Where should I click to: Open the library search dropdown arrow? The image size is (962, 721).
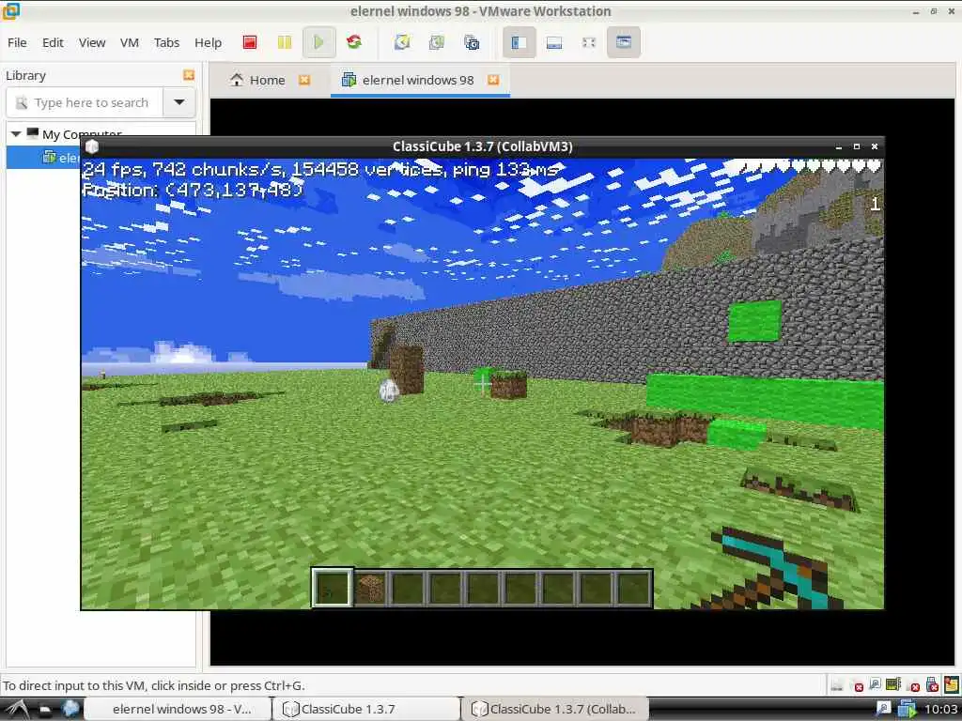(x=179, y=102)
